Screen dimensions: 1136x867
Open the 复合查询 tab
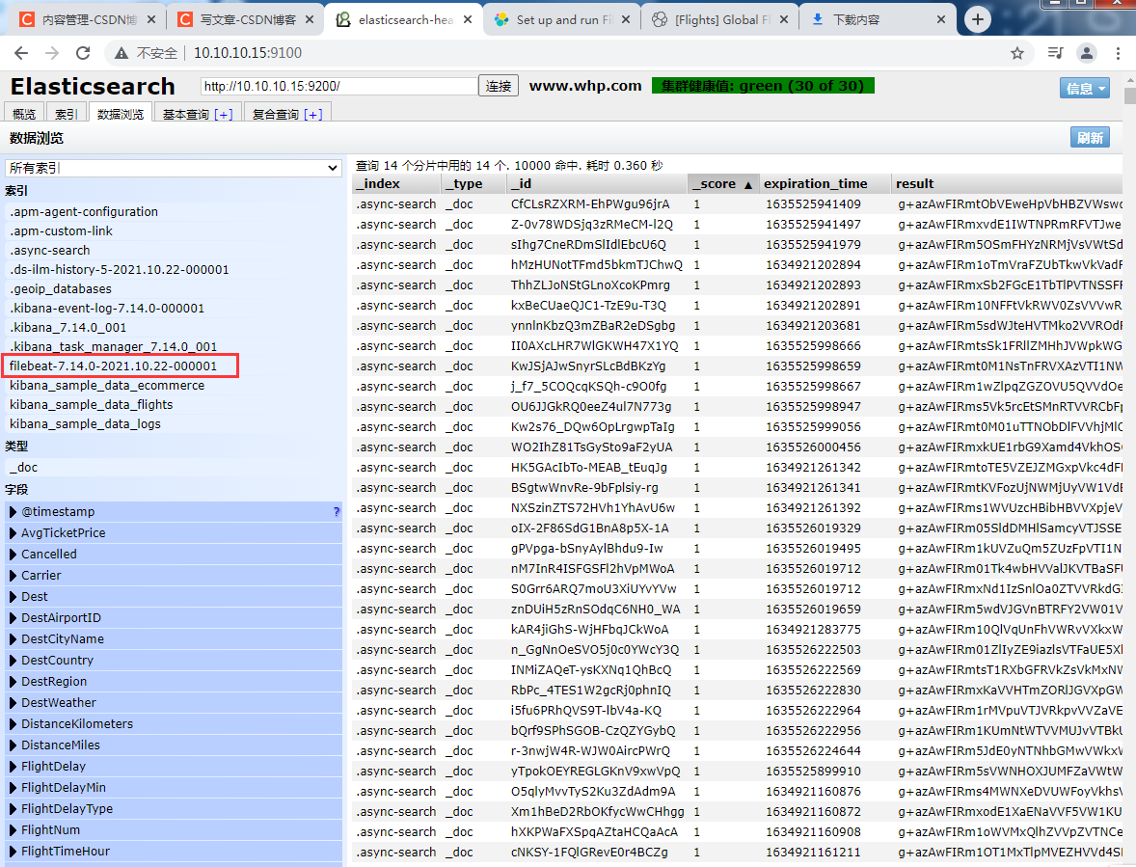pos(287,114)
